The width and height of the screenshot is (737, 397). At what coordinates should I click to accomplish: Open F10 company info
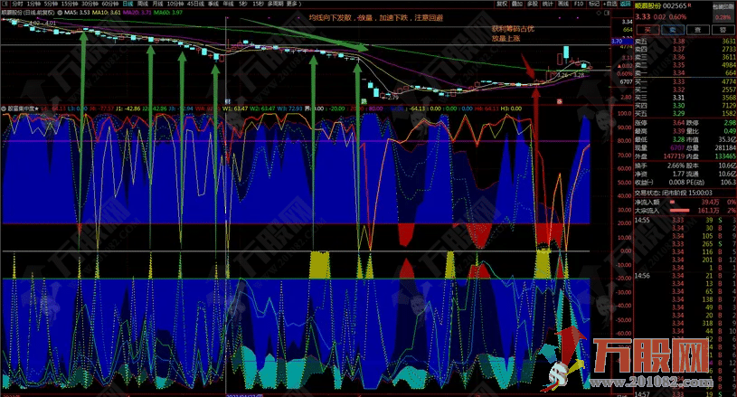pyautogui.click(x=579, y=4)
